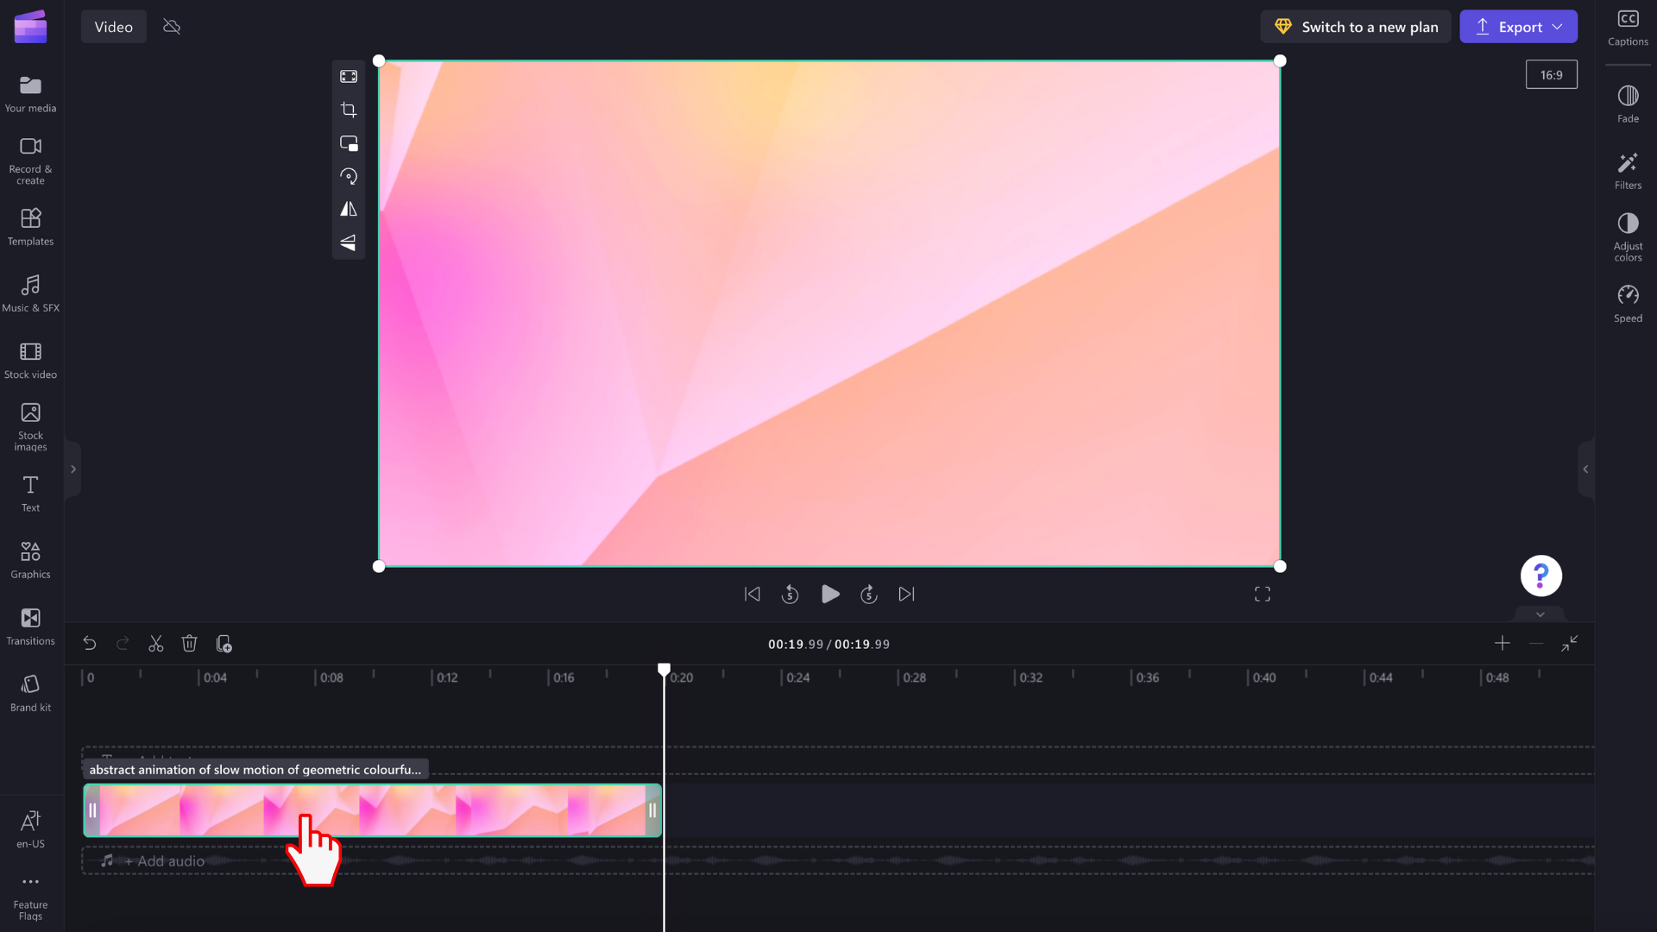Expand the right panel chevron
Viewport: 1657px width, 932px height.
[1585, 469]
